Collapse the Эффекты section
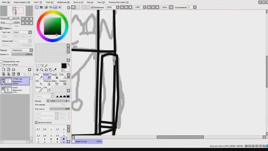268x151 pixels. [1, 28]
